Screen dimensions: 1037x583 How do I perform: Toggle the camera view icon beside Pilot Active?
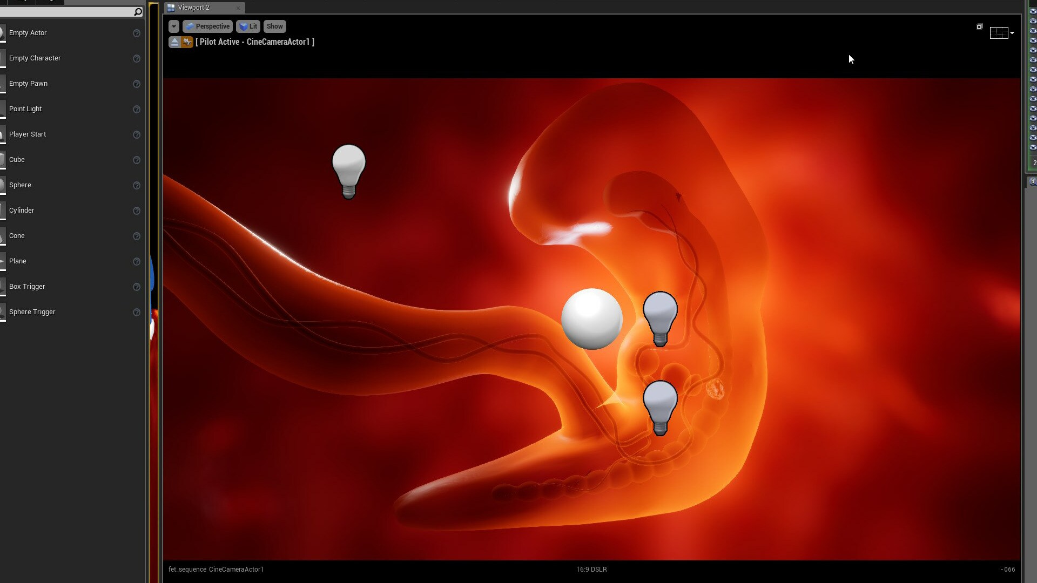tap(187, 42)
